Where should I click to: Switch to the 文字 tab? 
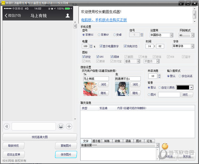pos(86,141)
